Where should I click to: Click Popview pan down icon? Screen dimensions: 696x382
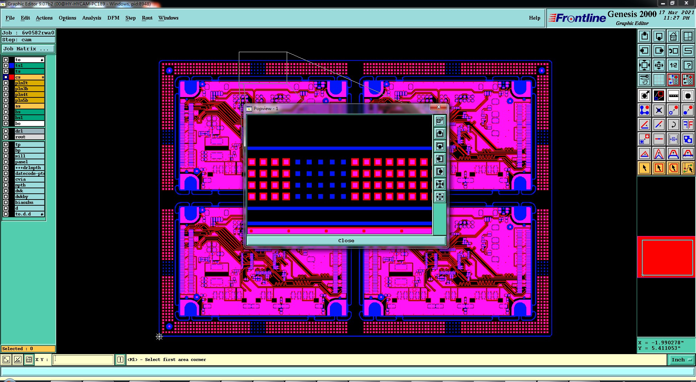440,146
